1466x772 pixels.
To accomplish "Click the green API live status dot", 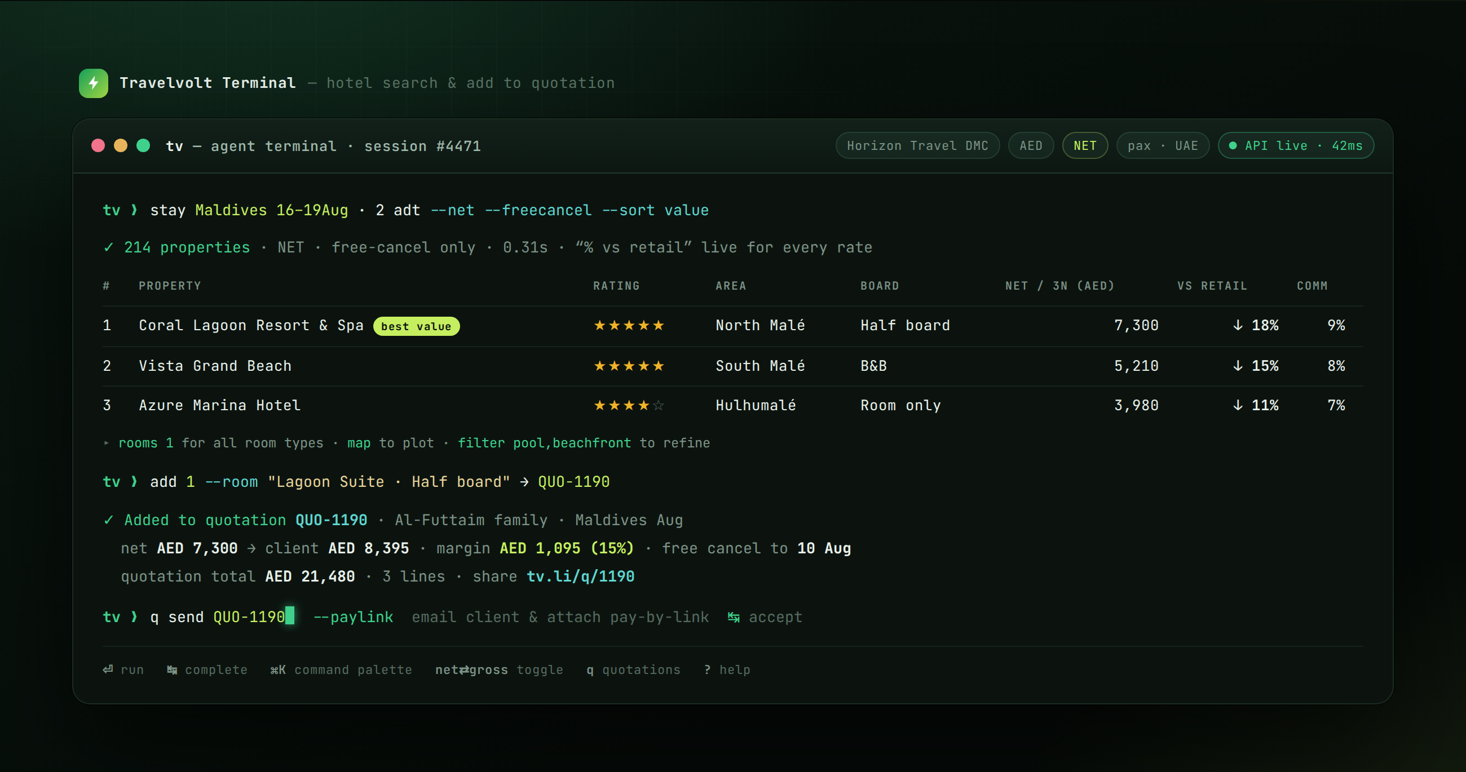I will coord(1233,145).
